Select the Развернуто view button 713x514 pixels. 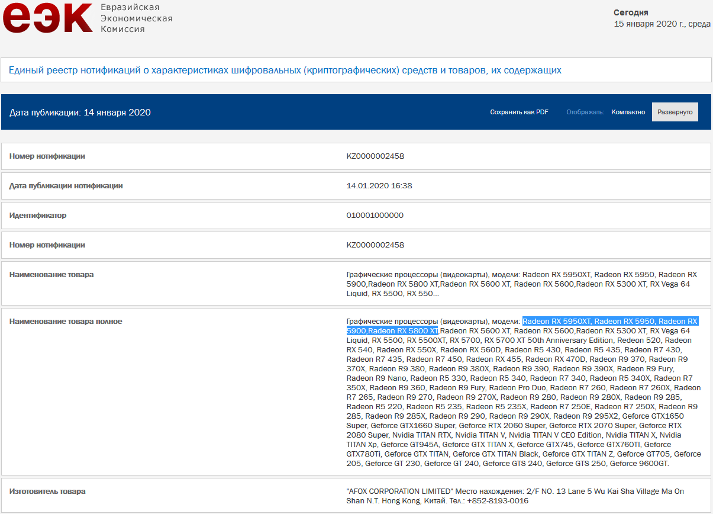click(x=675, y=112)
